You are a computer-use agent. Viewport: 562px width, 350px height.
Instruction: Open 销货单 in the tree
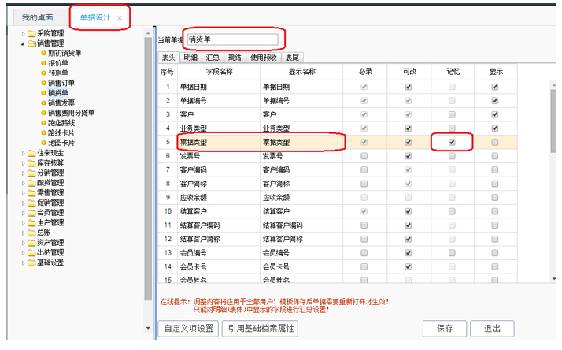(58, 93)
